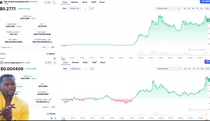210x121 pixels.
Task: Open MEW's Telegram social icon
Action: pyautogui.click(x=55, y=118)
